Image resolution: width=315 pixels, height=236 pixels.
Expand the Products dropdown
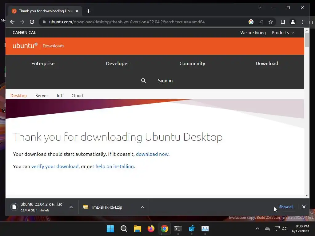pos(283,33)
